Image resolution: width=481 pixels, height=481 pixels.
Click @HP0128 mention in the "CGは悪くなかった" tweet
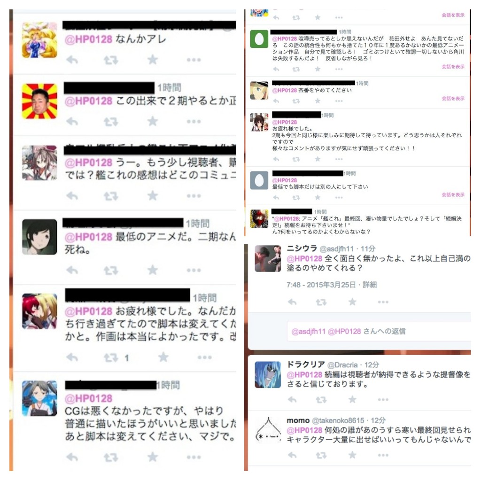(x=89, y=398)
